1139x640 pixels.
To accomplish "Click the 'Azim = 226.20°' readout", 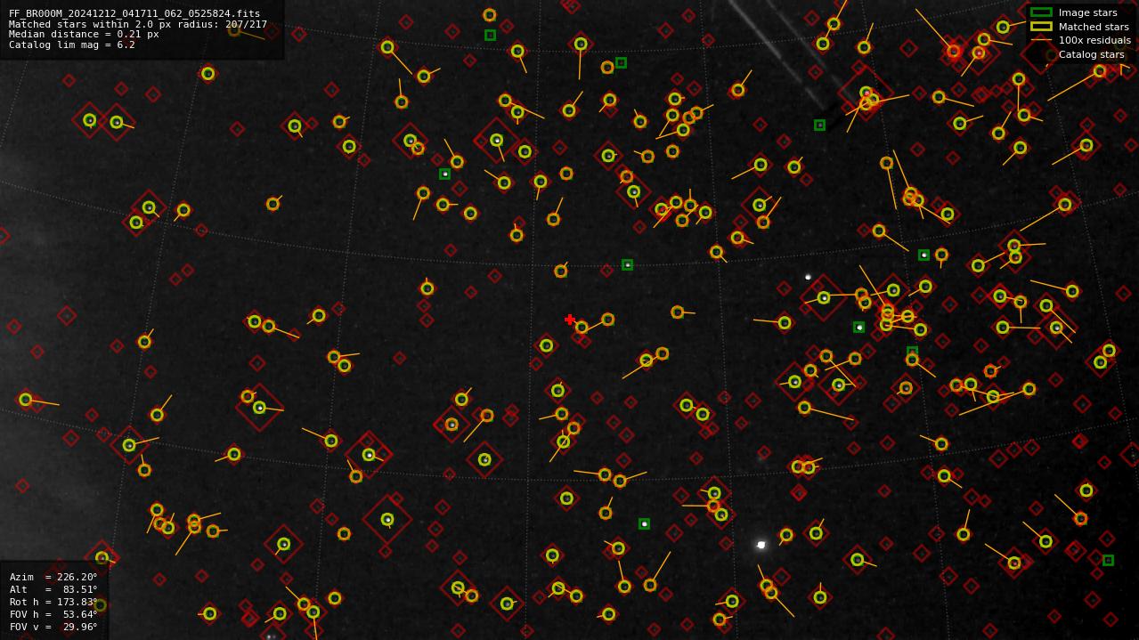I will coord(53,577).
